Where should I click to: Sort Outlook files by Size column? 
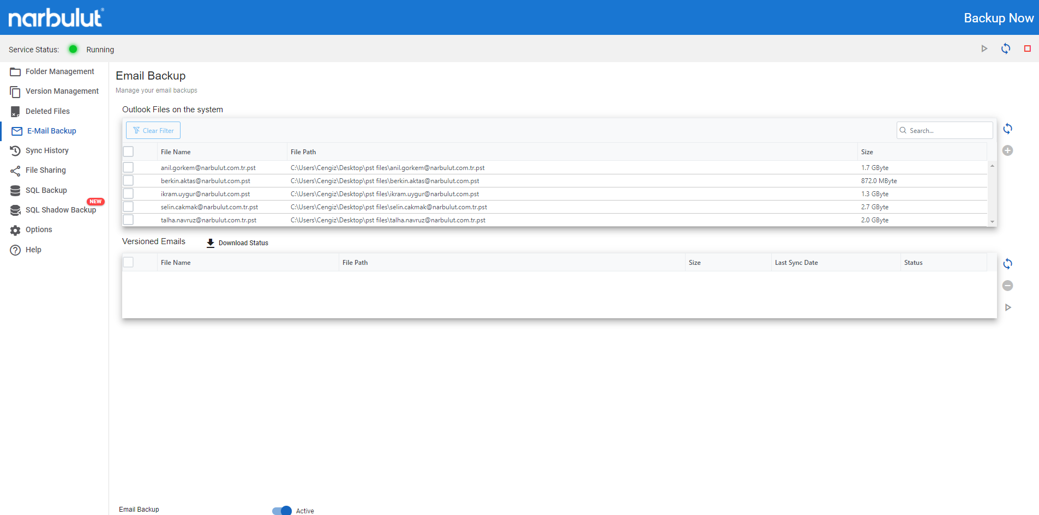[867, 152]
